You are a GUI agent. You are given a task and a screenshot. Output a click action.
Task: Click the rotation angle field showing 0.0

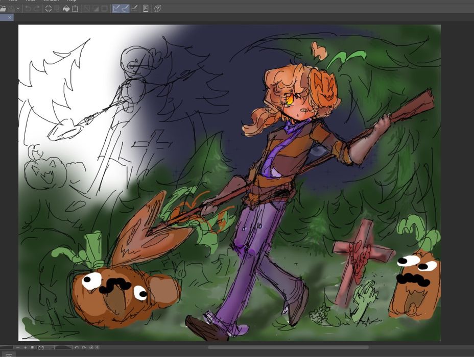[41, 348]
